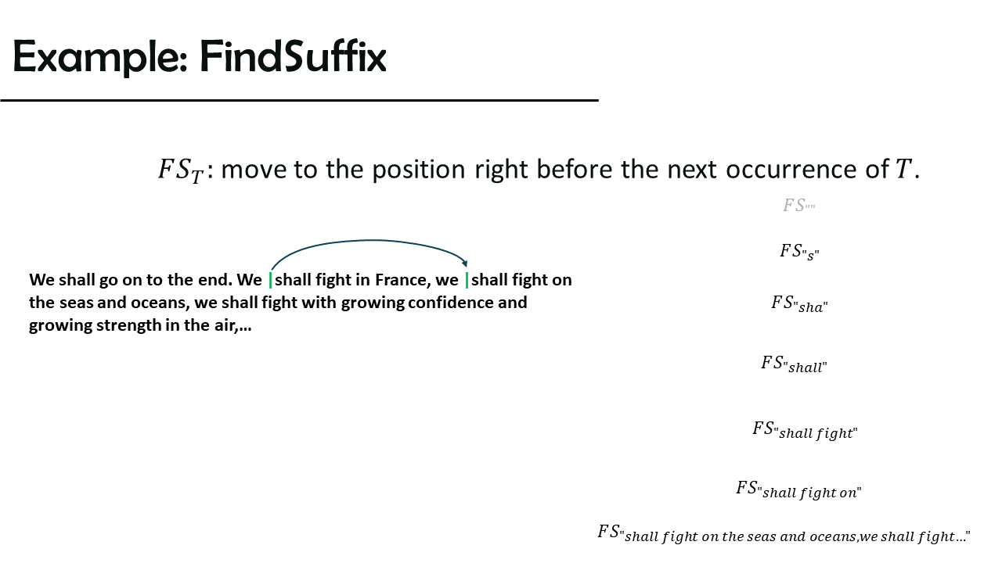
Task: Click the FS_T definition sentence
Action: coord(539,170)
